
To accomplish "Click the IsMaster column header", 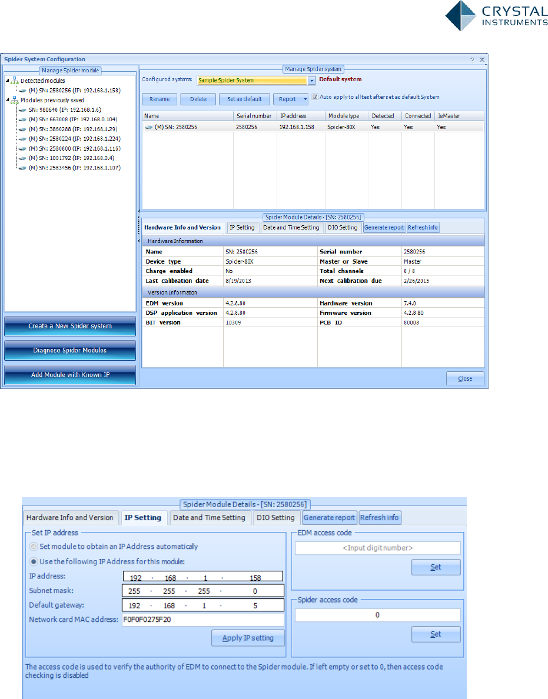I will click(x=460, y=115).
